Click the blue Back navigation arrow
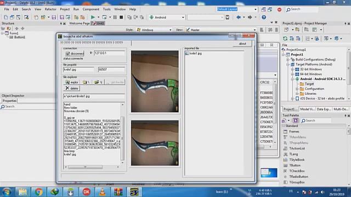 (239, 17)
